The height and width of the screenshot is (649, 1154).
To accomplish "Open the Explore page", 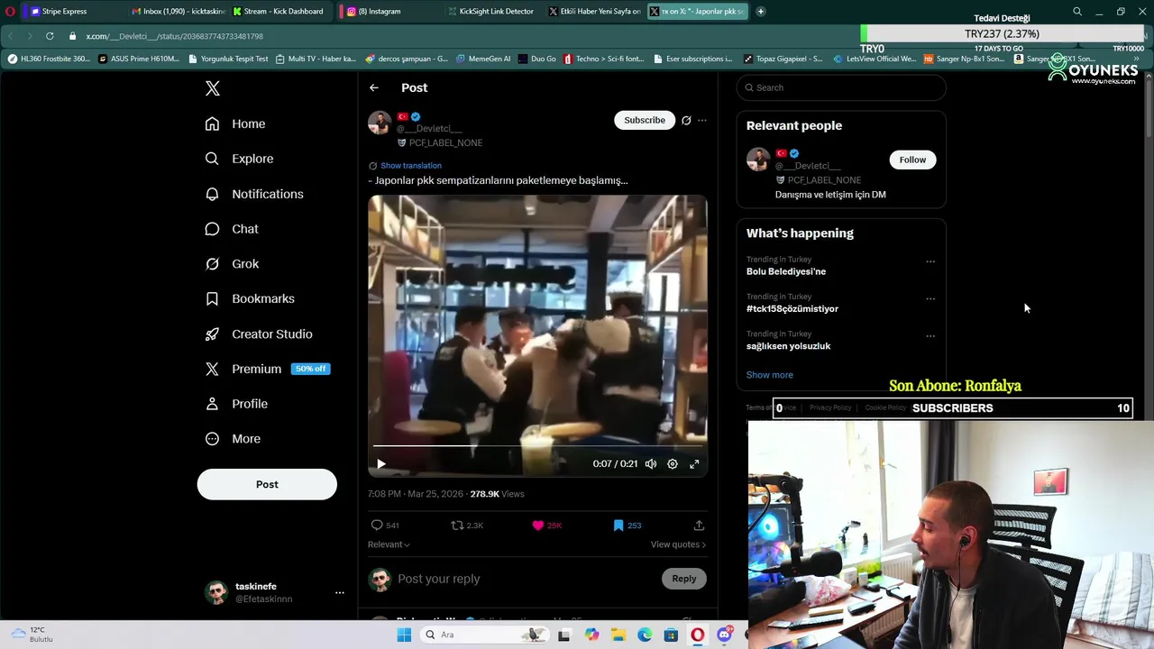I will click(239, 159).
